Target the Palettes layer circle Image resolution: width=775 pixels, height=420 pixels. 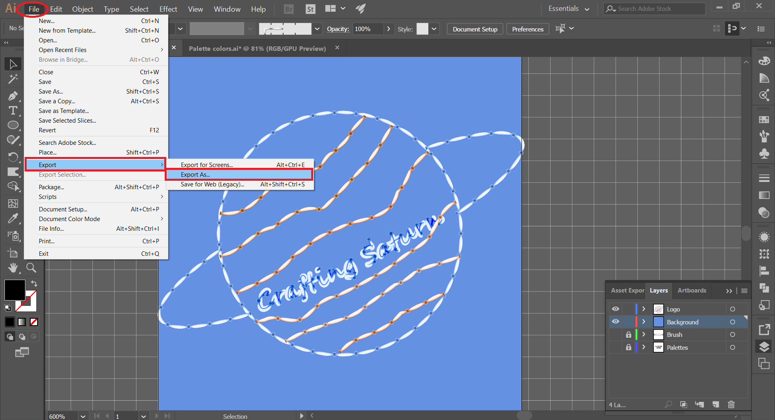[732, 347]
